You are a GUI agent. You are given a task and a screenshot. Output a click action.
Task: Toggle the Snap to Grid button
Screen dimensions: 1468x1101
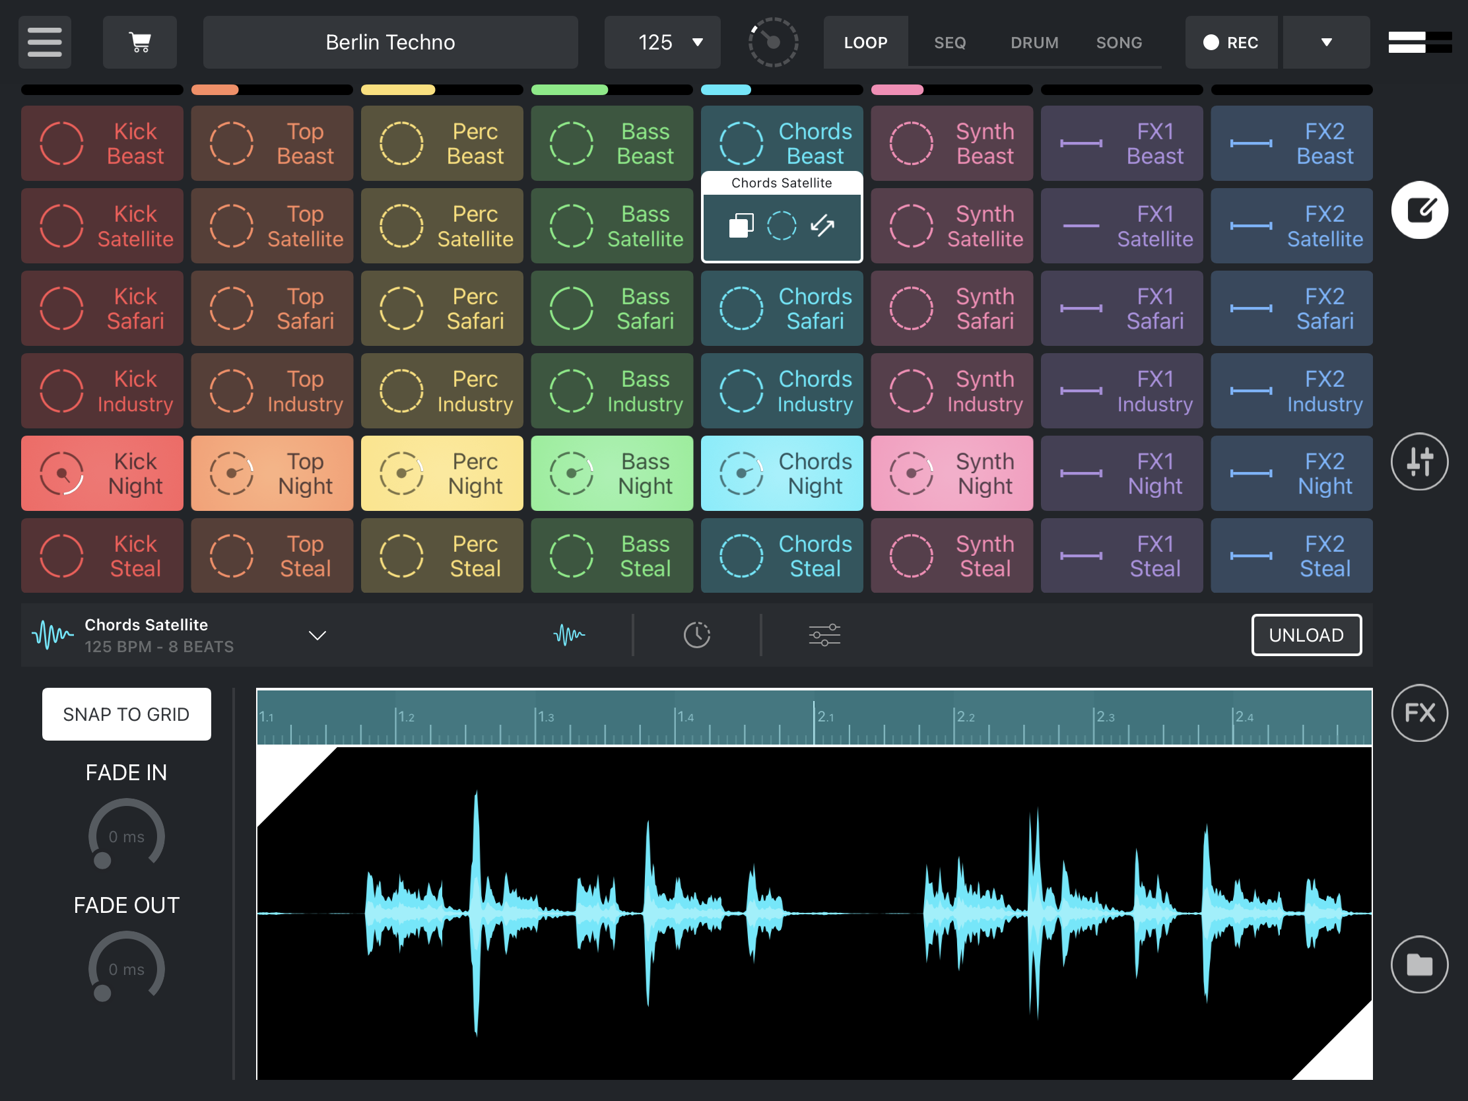[x=126, y=714]
